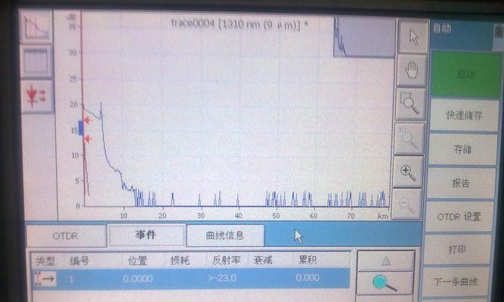This screenshot has width=504, height=302.
Task: Click the upper red arrow marker
Action: [87, 121]
